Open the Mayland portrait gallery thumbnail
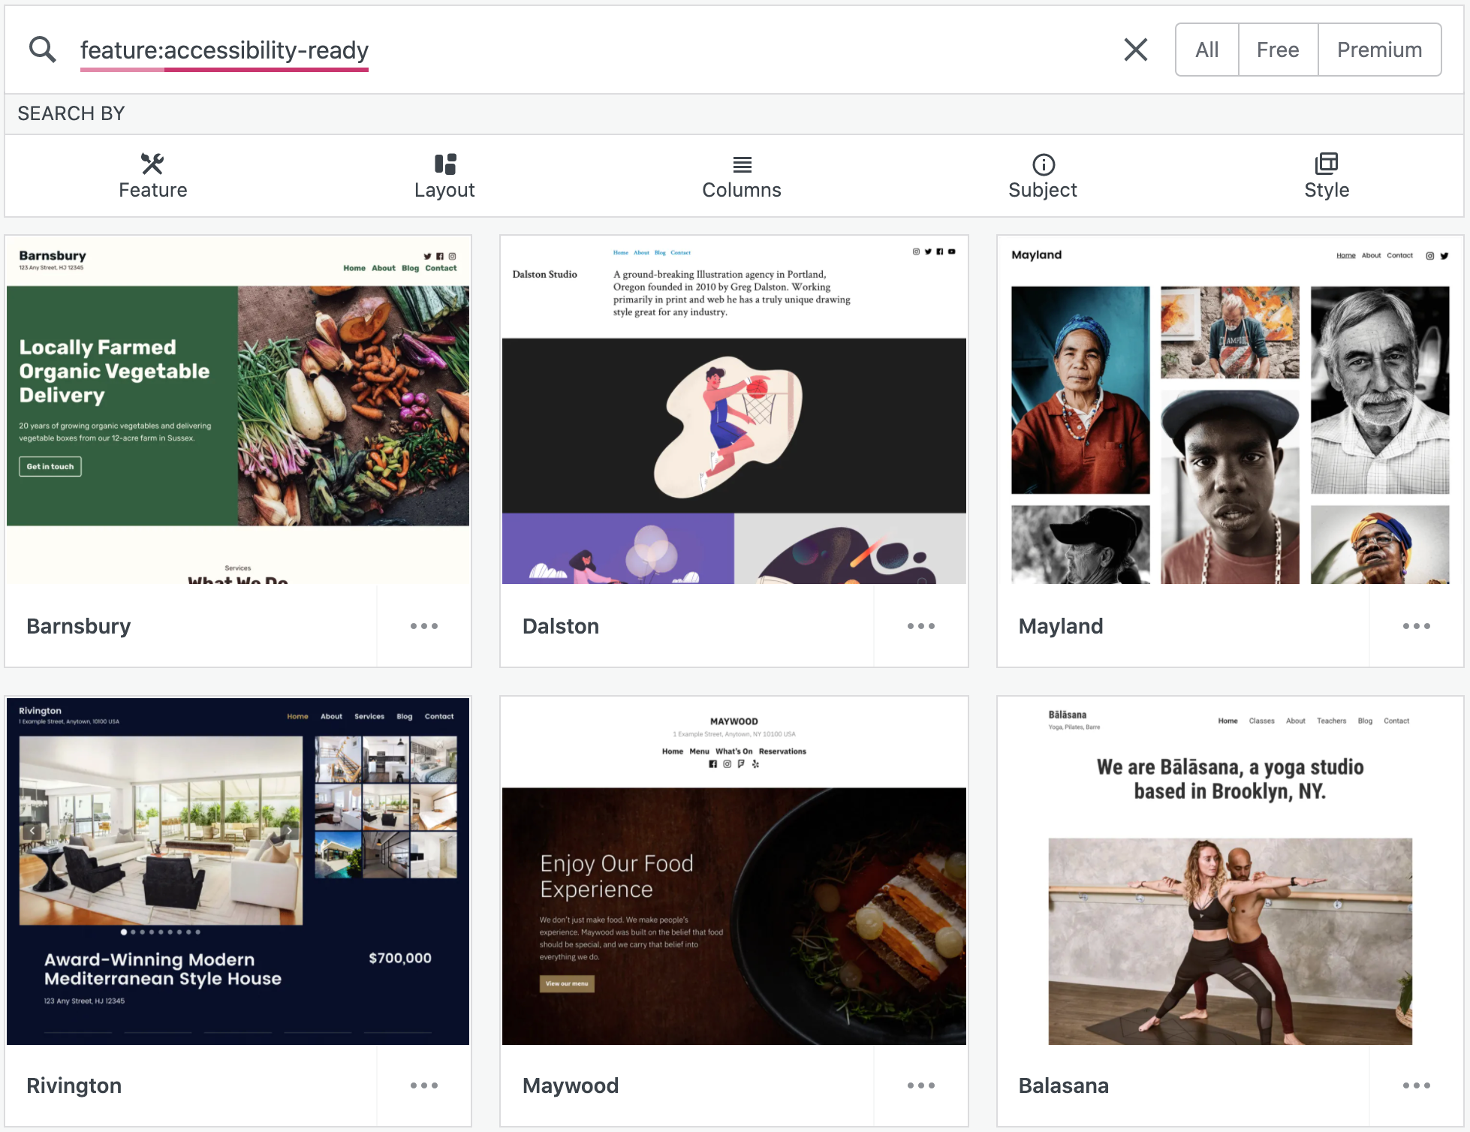1470x1132 pixels. 1230,410
